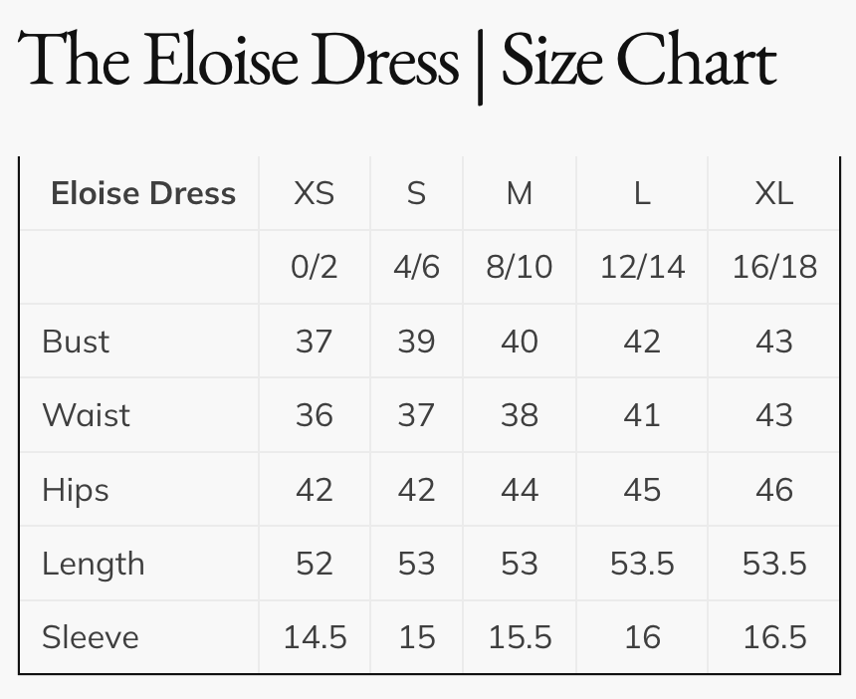The height and width of the screenshot is (699, 856).
Task: Click the M size column header
Action: point(519,193)
